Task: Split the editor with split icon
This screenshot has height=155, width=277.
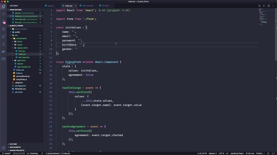Action: click(268, 6)
